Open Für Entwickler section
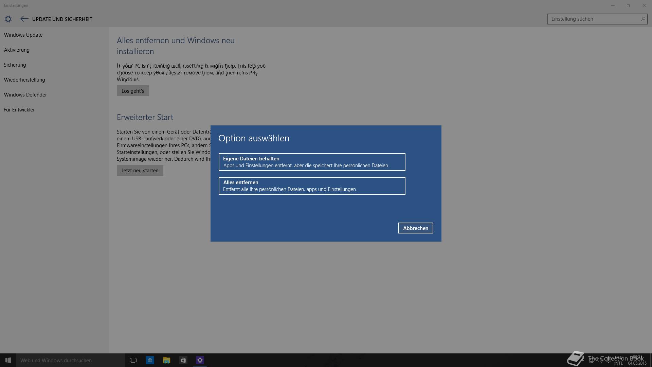The width and height of the screenshot is (652, 367). coord(19,110)
